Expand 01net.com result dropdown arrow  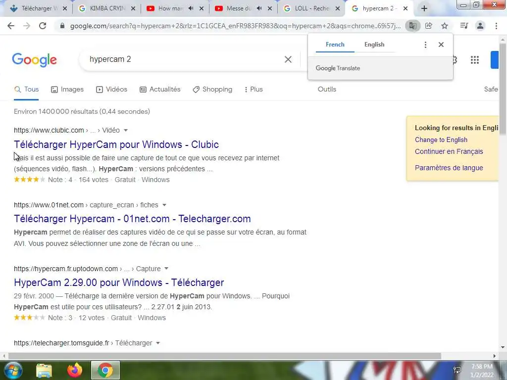click(164, 205)
